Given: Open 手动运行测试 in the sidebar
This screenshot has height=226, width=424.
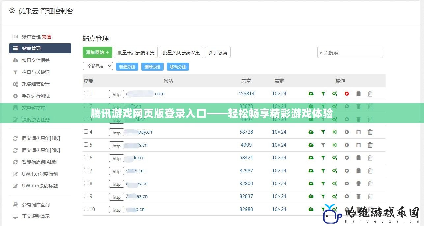Looking at the screenshot, I should [x=36, y=96].
